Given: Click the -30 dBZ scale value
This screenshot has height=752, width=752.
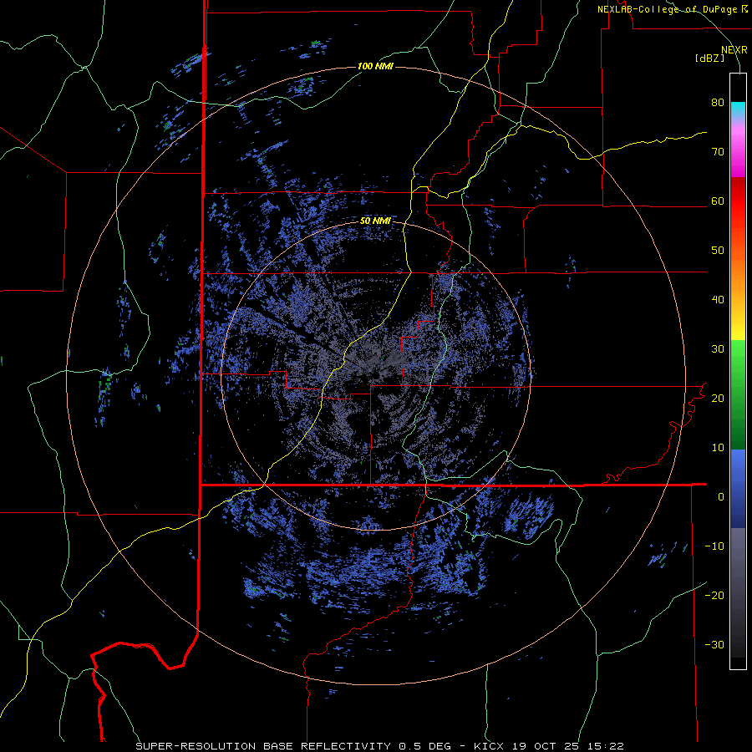Looking at the screenshot, I should point(714,644).
